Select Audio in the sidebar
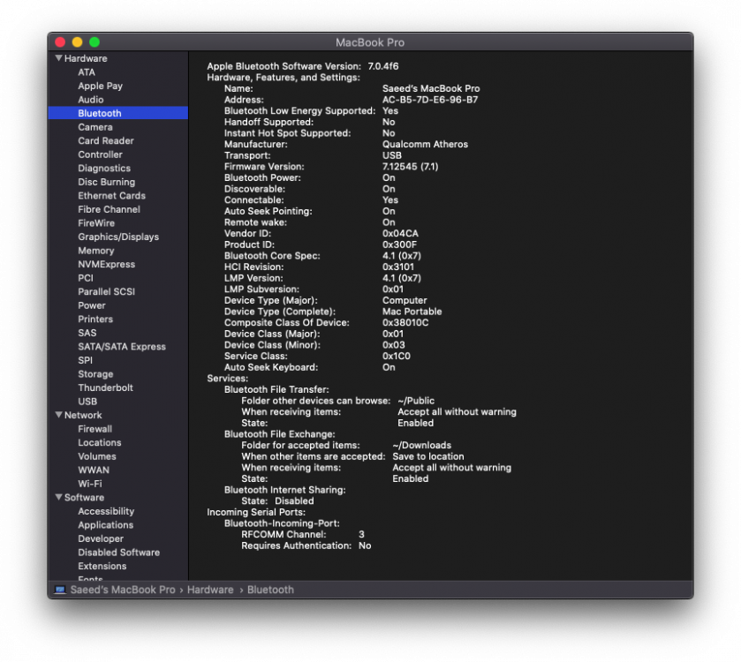741x662 pixels. [x=91, y=100]
